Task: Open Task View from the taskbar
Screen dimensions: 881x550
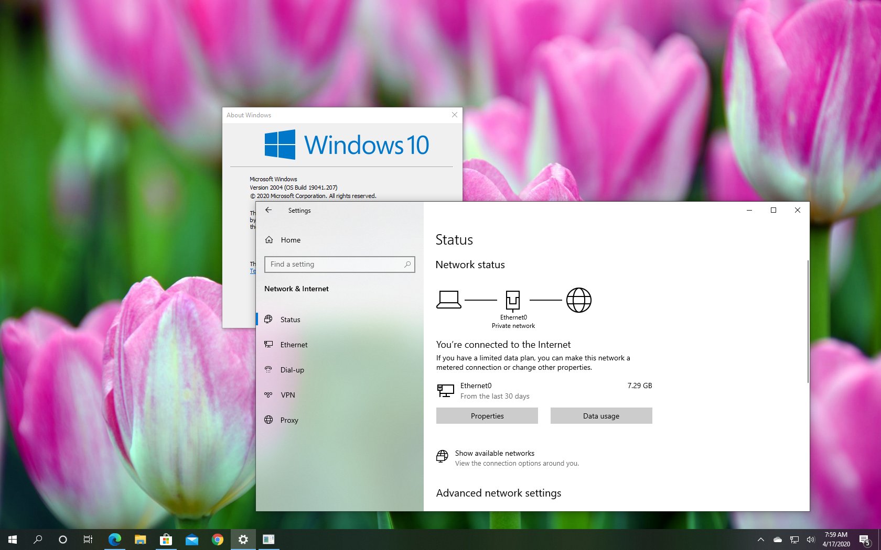Action: point(88,540)
